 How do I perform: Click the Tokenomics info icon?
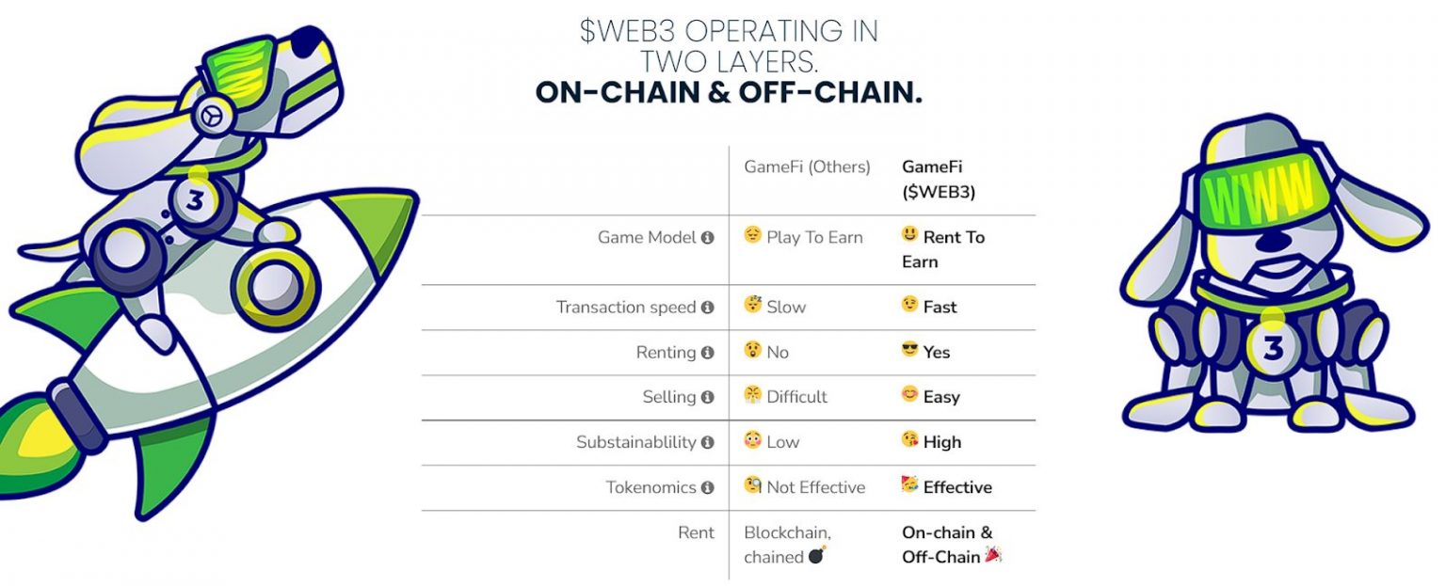[x=708, y=488]
